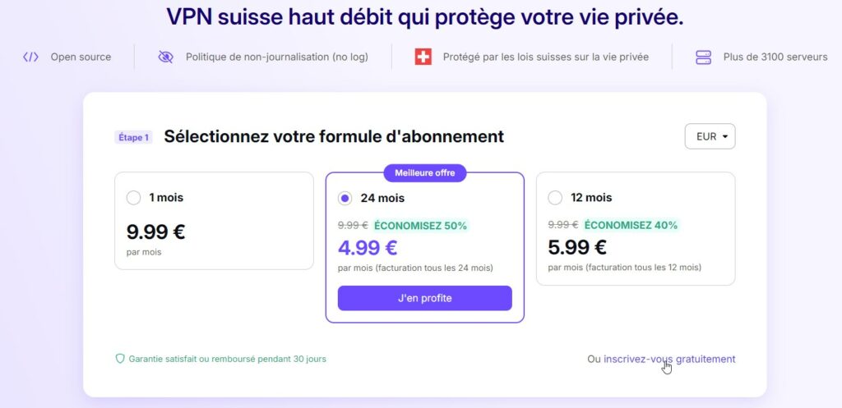
Task: Click the 4.99 € discounted price
Action: [x=368, y=247]
